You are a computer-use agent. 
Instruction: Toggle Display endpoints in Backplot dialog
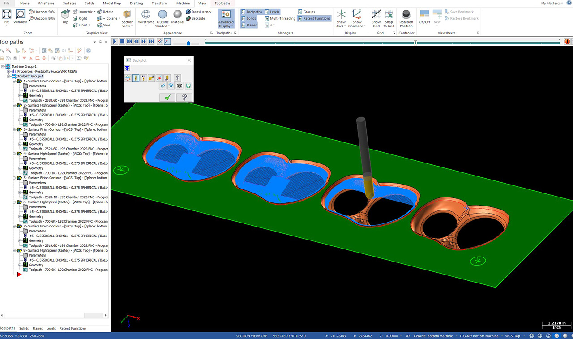[x=159, y=78]
